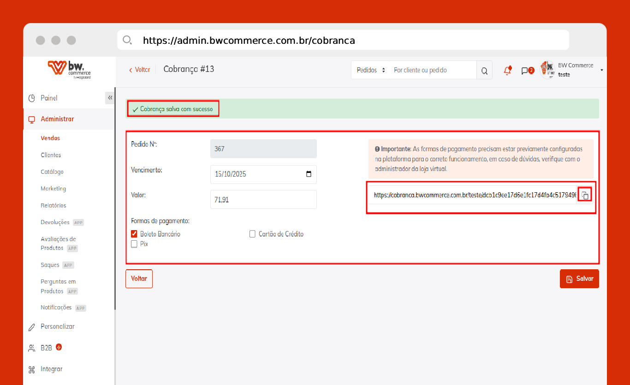Click the browser address bar

pyautogui.click(x=343, y=40)
